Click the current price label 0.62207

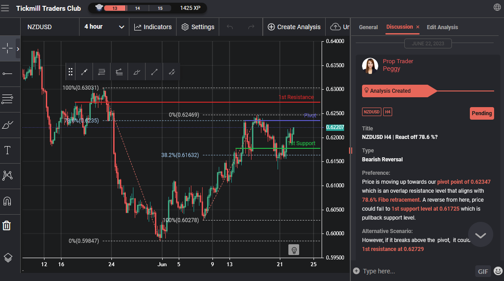click(335, 127)
